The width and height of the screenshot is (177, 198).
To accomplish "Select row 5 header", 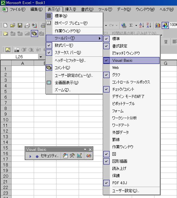I will point(6,91).
